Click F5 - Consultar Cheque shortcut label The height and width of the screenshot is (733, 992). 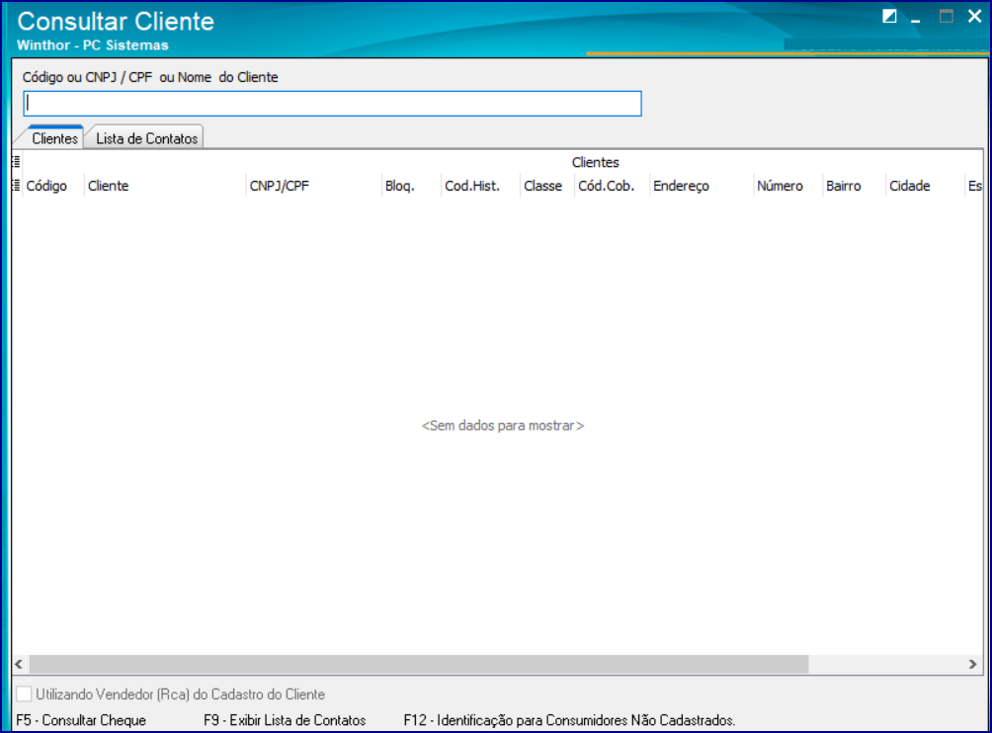(81, 720)
